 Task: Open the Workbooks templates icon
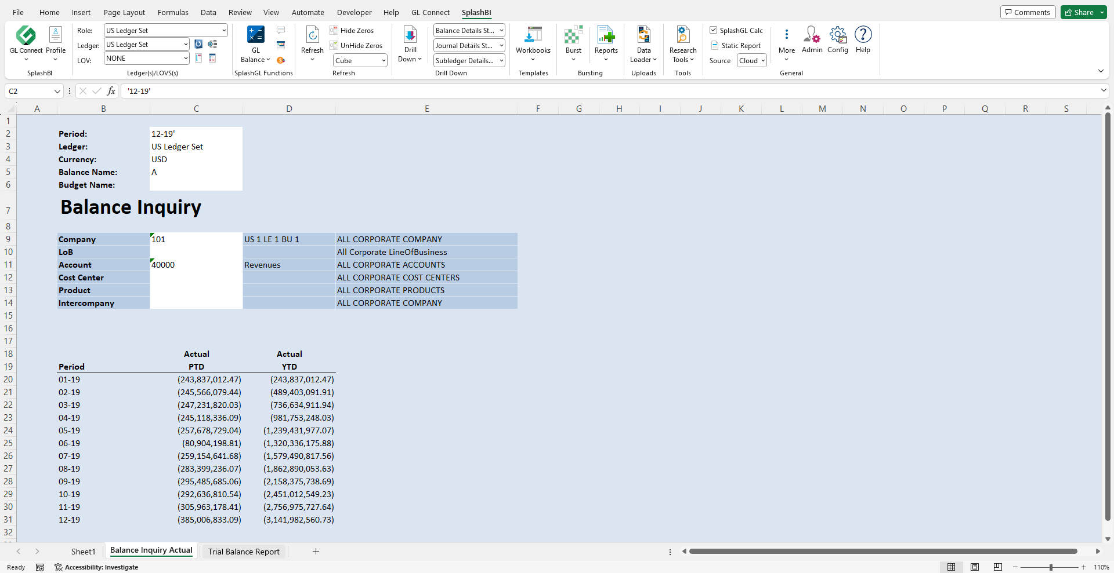[533, 36]
